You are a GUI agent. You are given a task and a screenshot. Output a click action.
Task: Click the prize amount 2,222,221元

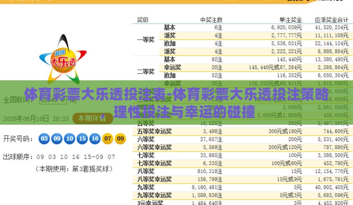[x=286, y=51]
